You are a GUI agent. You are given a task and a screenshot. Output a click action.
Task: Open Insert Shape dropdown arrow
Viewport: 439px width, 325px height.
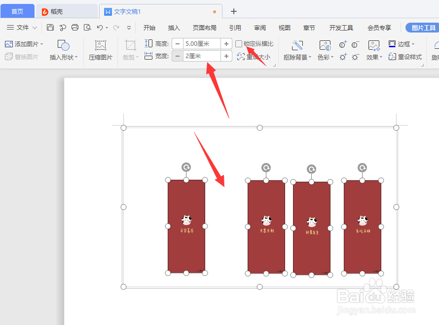(x=76, y=57)
